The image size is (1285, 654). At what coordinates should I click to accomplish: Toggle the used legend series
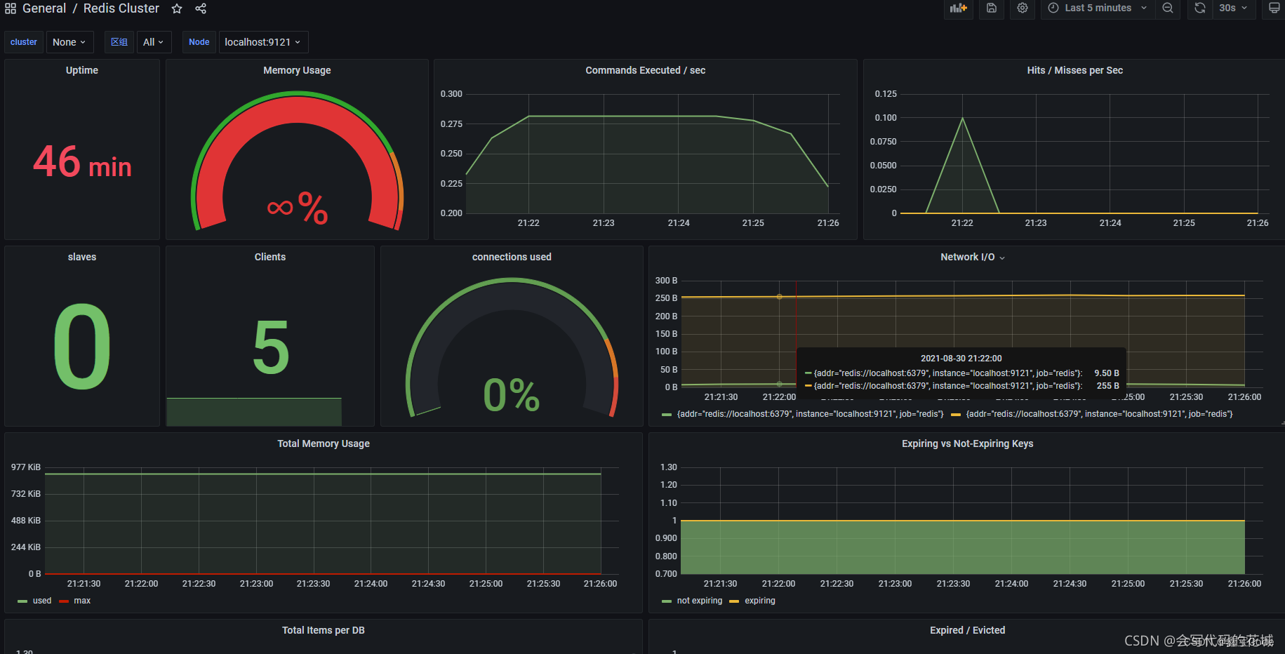42,601
